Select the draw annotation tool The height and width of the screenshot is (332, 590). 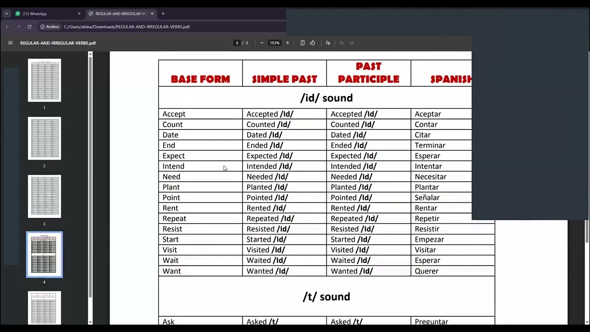click(328, 43)
